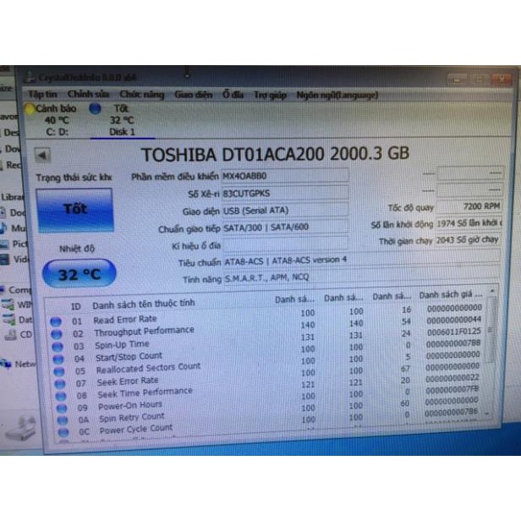The width and height of the screenshot is (521, 521).
Task: Click the status dot beside Reallocated Sectors Count
Action: coord(57,370)
